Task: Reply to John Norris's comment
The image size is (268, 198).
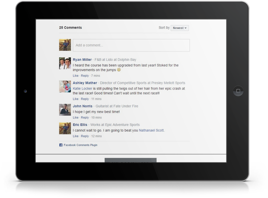Action: (x=84, y=117)
